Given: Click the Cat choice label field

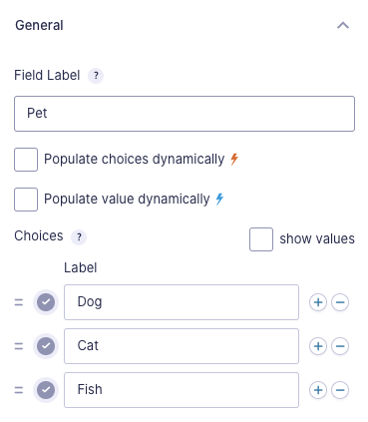Looking at the screenshot, I should tap(182, 346).
